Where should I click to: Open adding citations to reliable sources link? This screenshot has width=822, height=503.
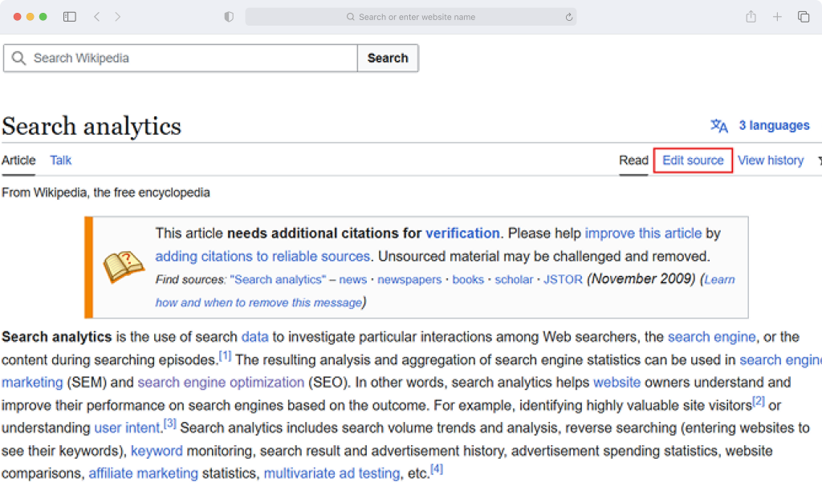point(262,256)
